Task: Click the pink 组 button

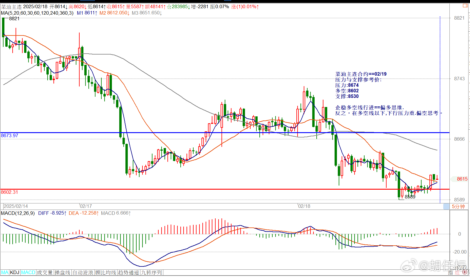Action: 457,273
